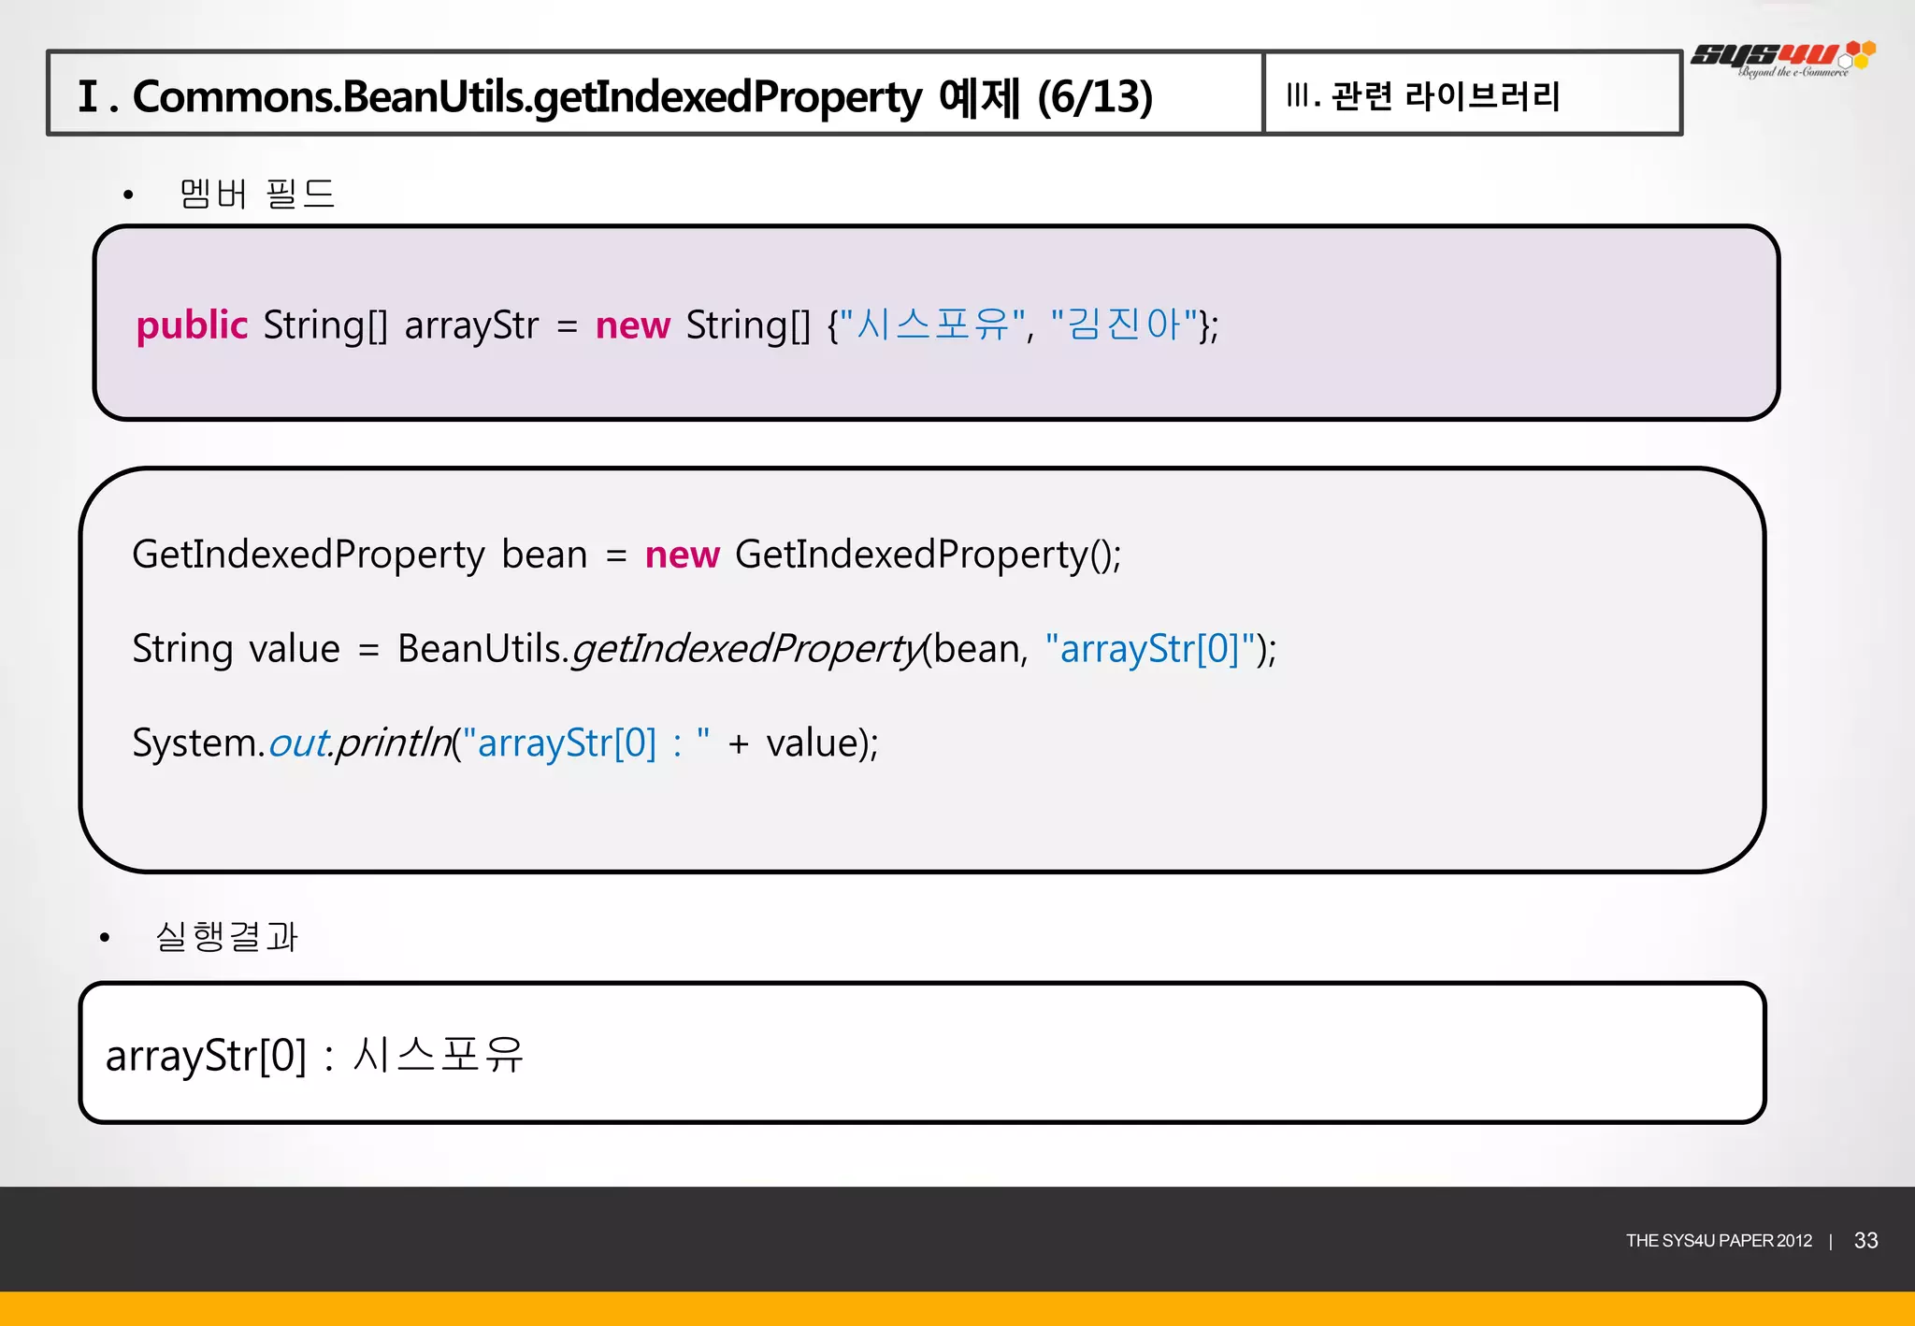Click the SYS4U logo
Viewport: 1915px width, 1326px height.
click(1783, 58)
